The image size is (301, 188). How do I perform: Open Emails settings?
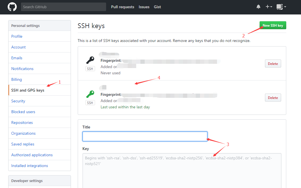[x=39, y=58]
